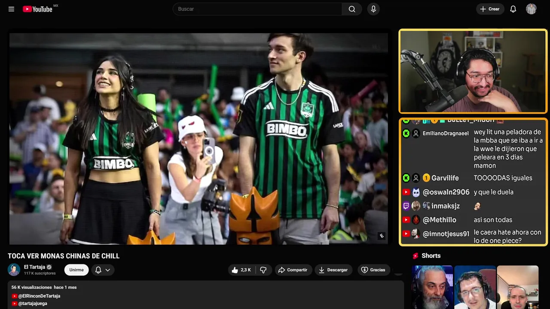Select Garvilife chat username

click(x=445, y=178)
